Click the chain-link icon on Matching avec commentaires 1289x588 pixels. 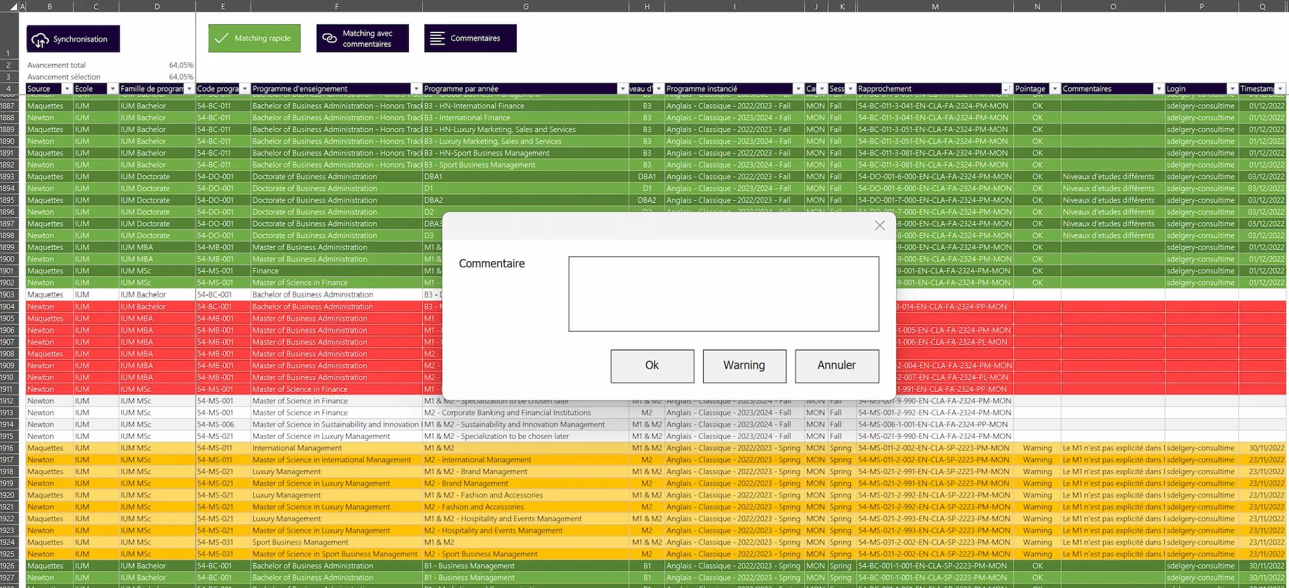click(329, 38)
